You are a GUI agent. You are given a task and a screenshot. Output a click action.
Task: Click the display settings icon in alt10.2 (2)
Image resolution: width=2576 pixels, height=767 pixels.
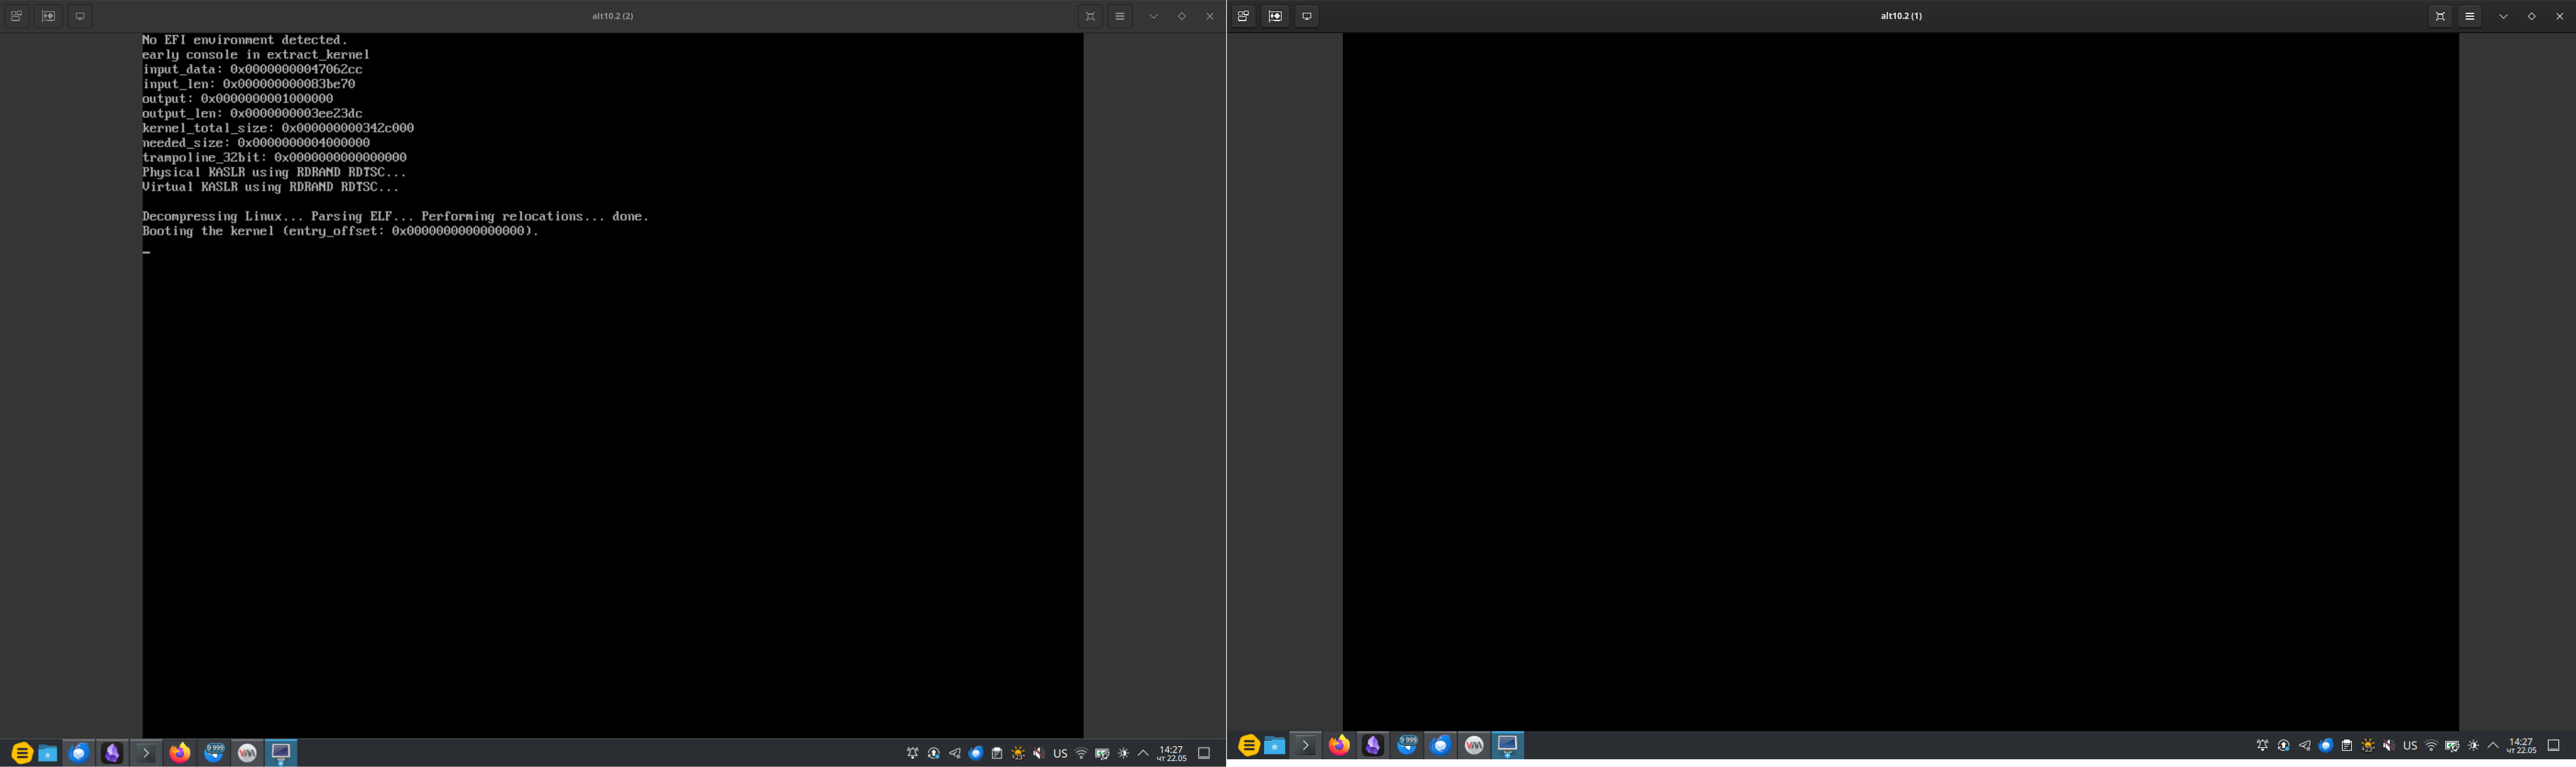pos(80,16)
